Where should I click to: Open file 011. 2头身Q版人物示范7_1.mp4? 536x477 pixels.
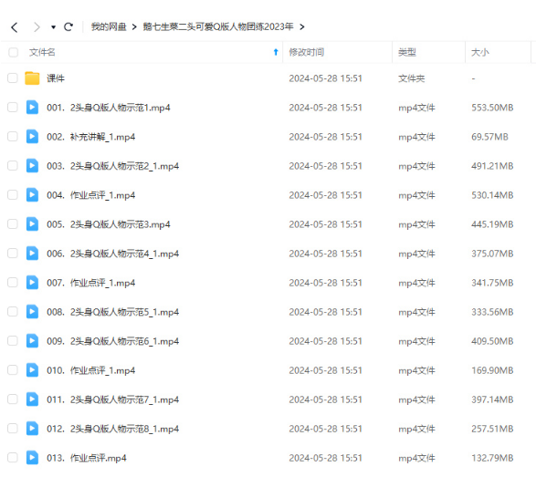coord(113,399)
